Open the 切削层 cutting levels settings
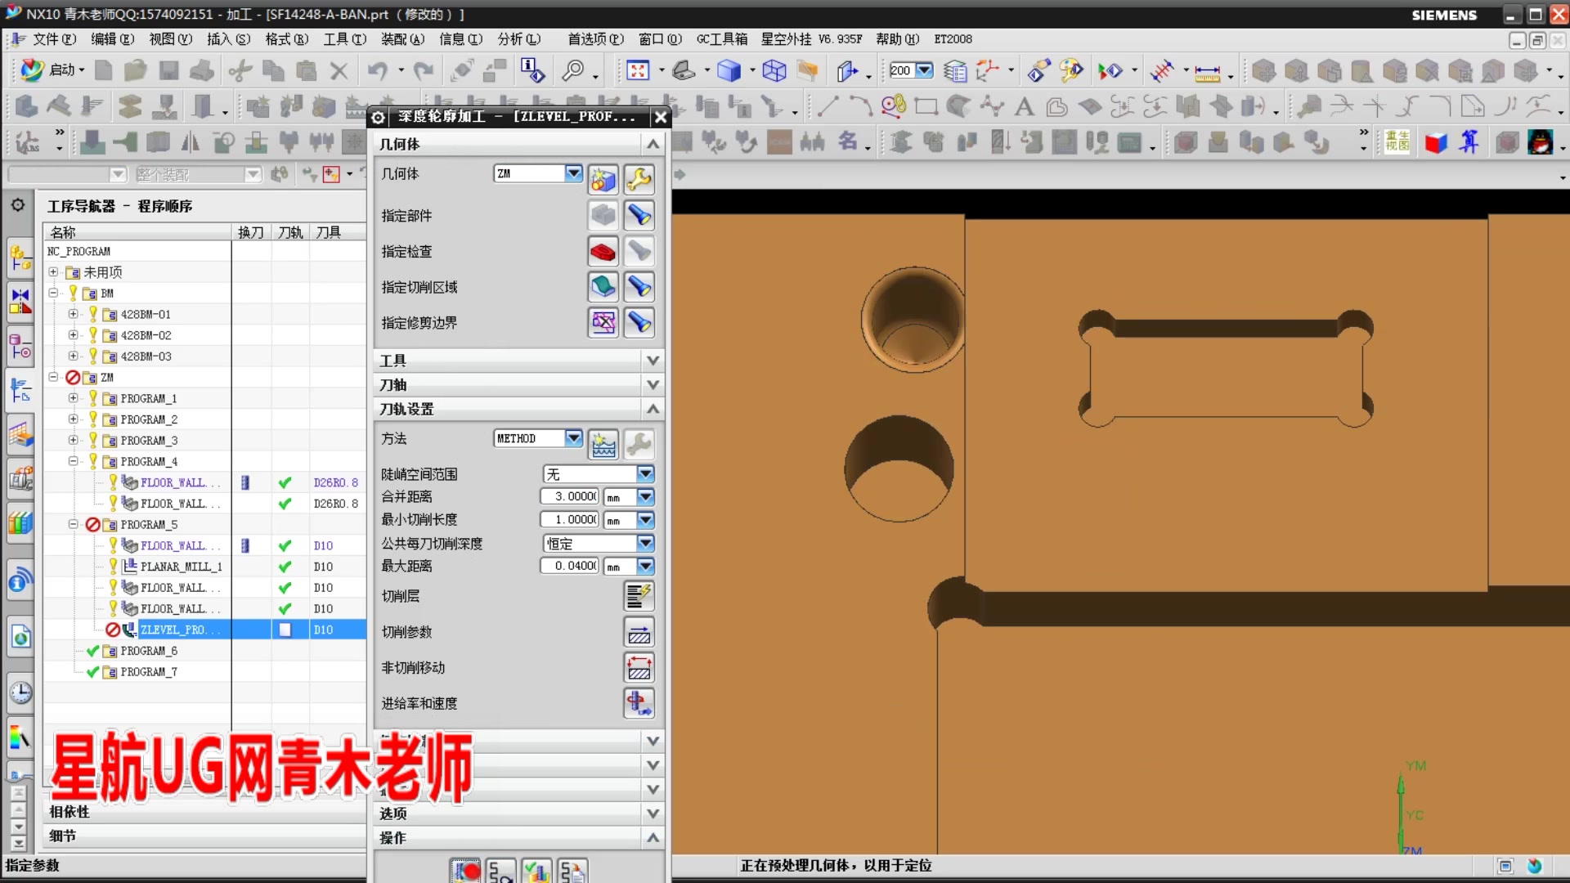The width and height of the screenshot is (1570, 883). [x=639, y=596]
